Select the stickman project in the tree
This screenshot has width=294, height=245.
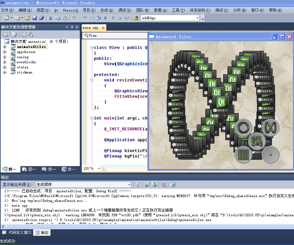click(x=24, y=72)
